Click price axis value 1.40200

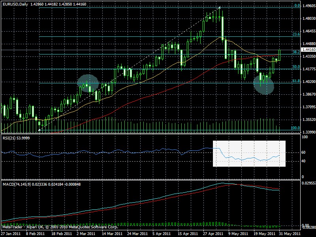click(309, 82)
